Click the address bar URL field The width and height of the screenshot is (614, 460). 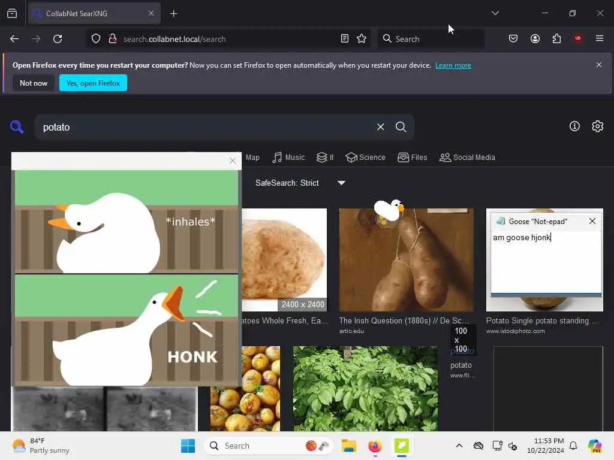point(229,39)
